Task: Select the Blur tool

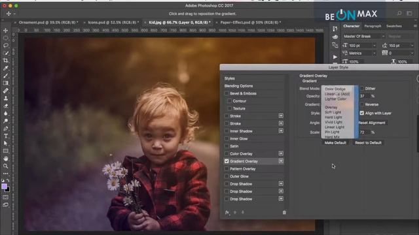Action: coord(6,113)
